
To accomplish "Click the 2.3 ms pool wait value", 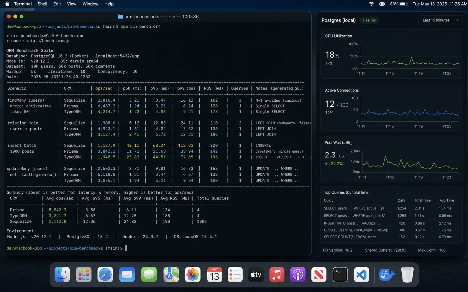I will pos(334,155).
